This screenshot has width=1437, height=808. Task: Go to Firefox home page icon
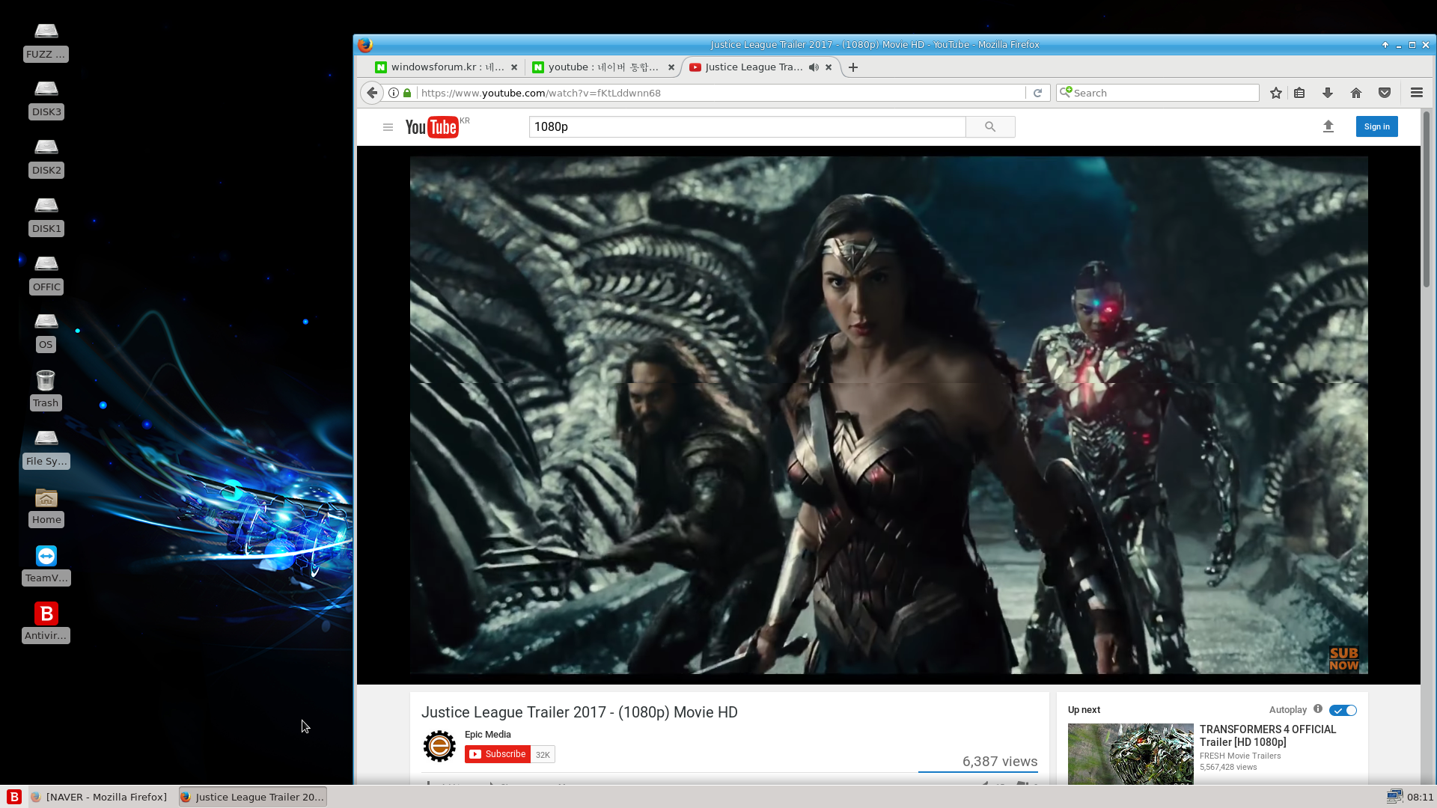click(1356, 93)
